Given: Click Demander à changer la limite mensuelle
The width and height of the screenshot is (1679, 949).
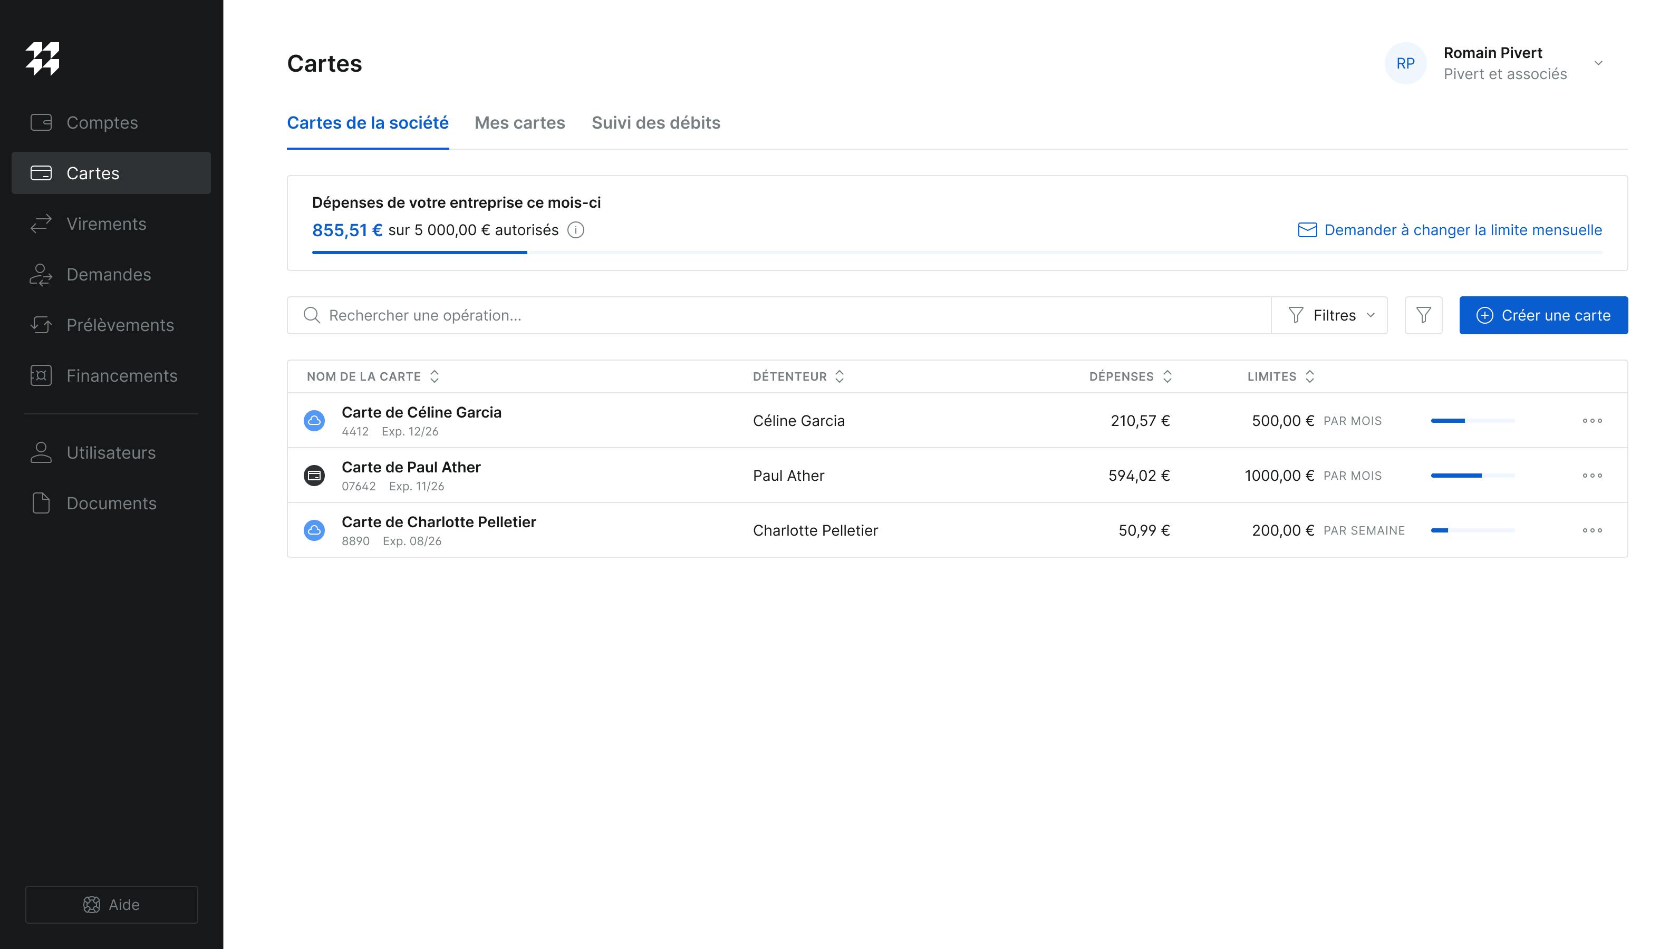Looking at the screenshot, I should pos(1450,230).
